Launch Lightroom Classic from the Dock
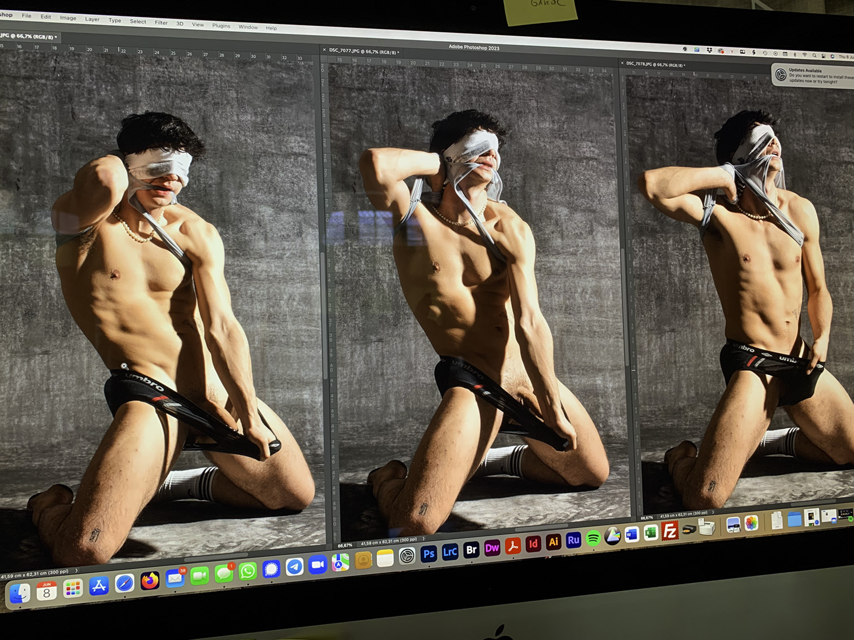The height and width of the screenshot is (640, 854). point(450,552)
